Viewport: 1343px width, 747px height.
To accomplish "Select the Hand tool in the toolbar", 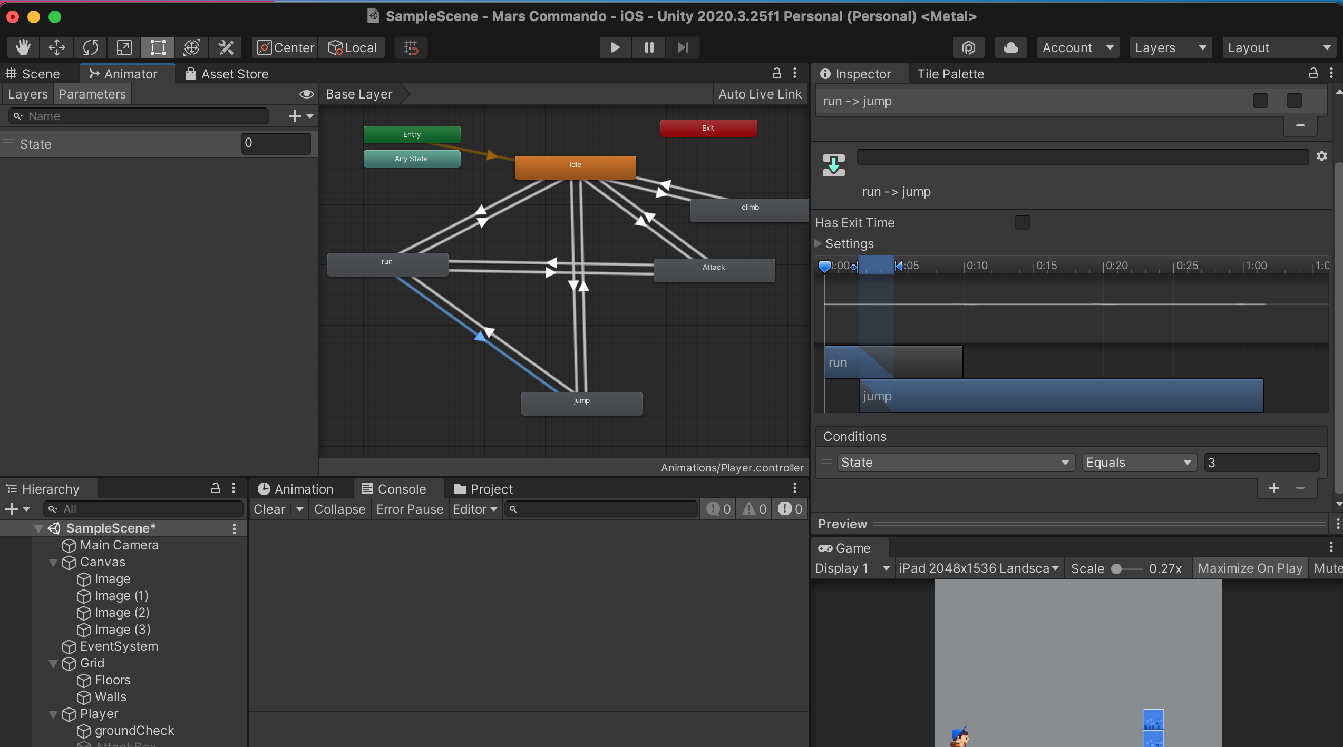I will click(23, 47).
